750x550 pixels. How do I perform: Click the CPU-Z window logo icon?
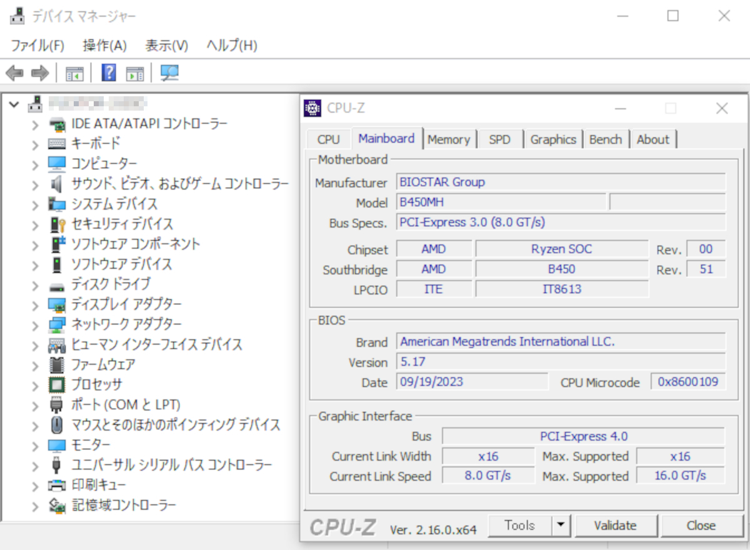tap(312, 107)
